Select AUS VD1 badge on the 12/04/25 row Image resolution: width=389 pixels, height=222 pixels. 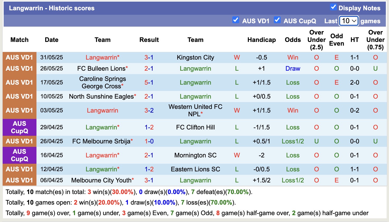[x=19, y=169]
